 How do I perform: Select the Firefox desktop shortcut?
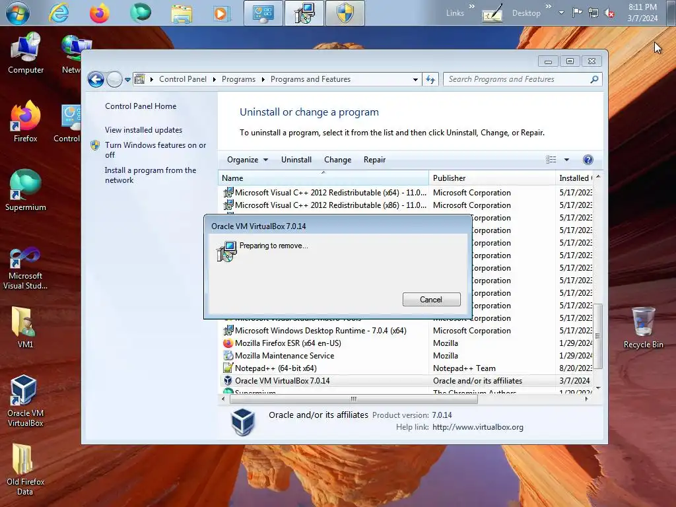click(25, 122)
